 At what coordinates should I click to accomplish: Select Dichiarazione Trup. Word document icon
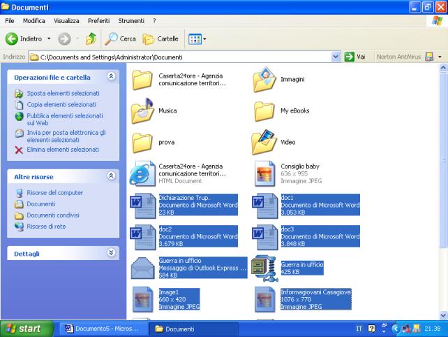coord(142,206)
